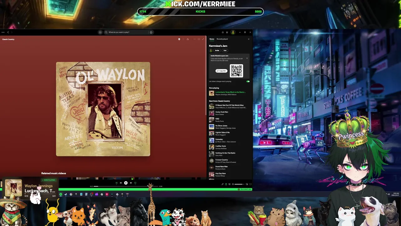Click the song progress bar
This screenshot has width=401, height=226.
point(126,186)
